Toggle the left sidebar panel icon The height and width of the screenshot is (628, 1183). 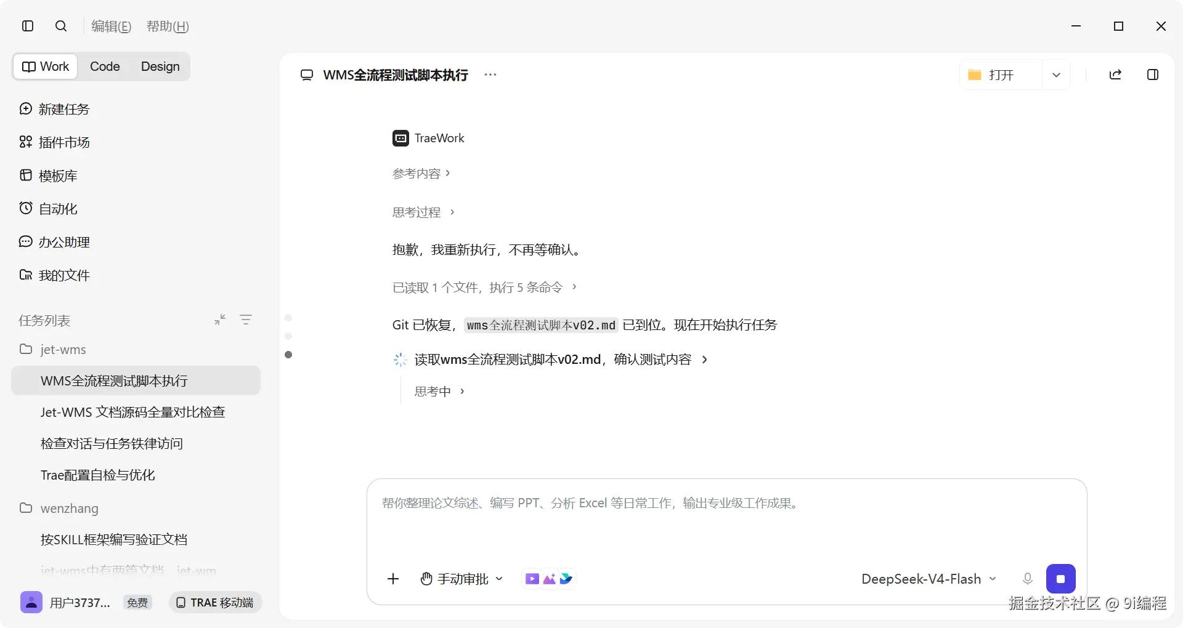[28, 26]
